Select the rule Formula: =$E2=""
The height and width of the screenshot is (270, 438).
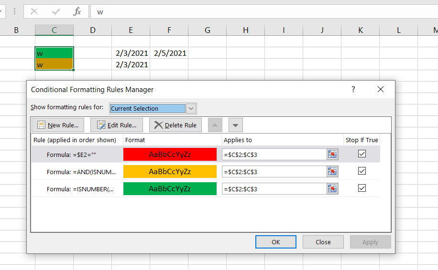pos(71,155)
